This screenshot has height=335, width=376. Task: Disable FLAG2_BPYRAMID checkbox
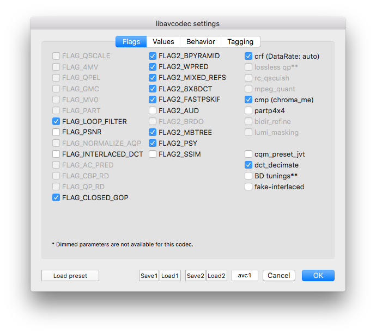click(x=153, y=56)
